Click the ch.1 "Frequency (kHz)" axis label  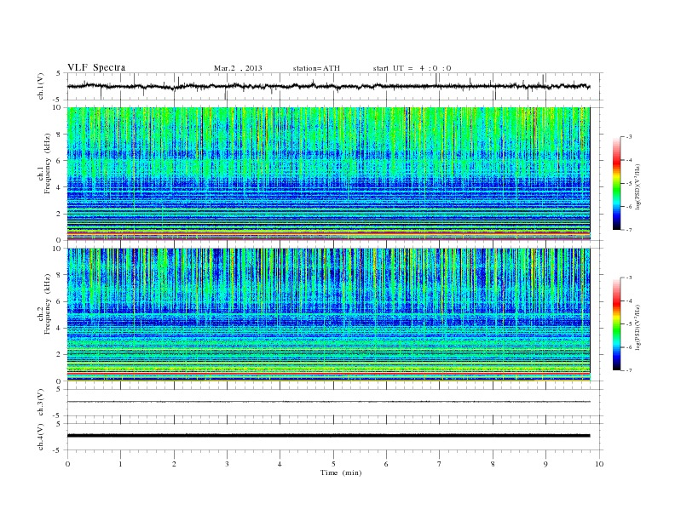(47, 163)
